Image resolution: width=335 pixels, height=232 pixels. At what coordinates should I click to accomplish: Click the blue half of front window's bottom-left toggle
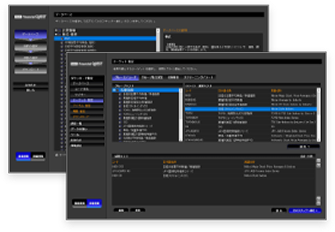tap(94, 203)
